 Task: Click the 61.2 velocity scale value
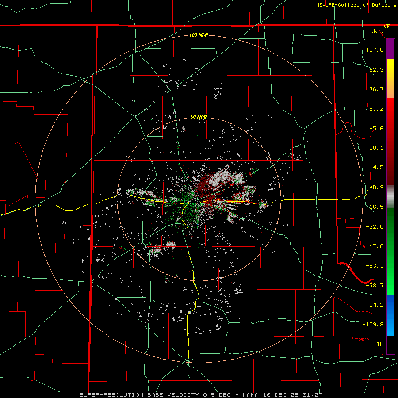[x=376, y=109]
